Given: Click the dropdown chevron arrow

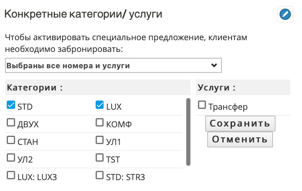Looking at the screenshot, I should pos(214,65).
